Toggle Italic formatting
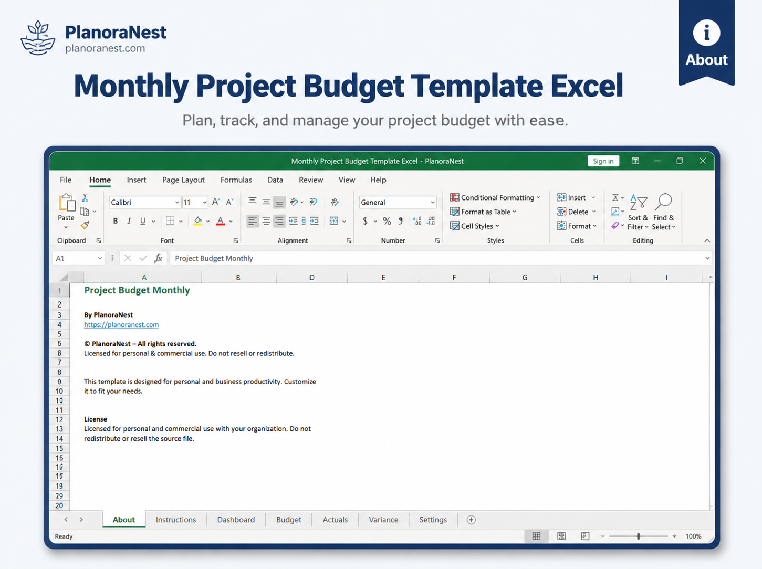Screen dimensions: 762x569 point(129,221)
